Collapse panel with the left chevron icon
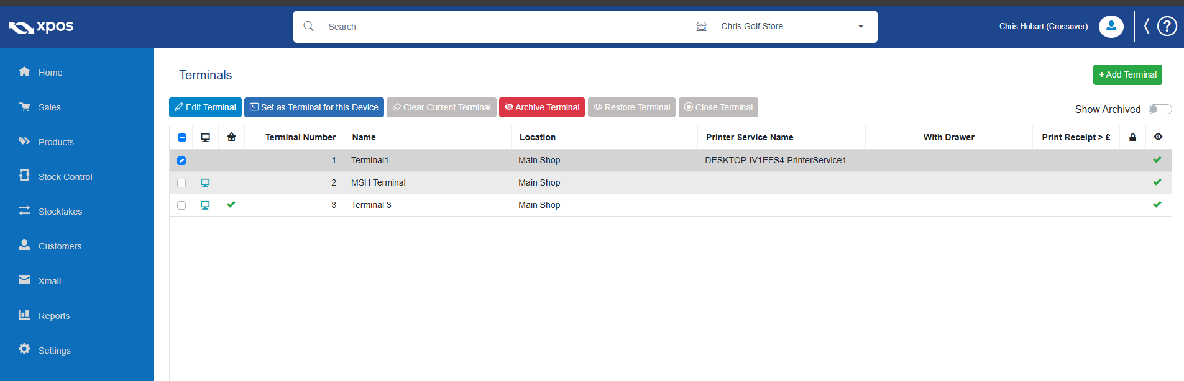 tap(1147, 26)
